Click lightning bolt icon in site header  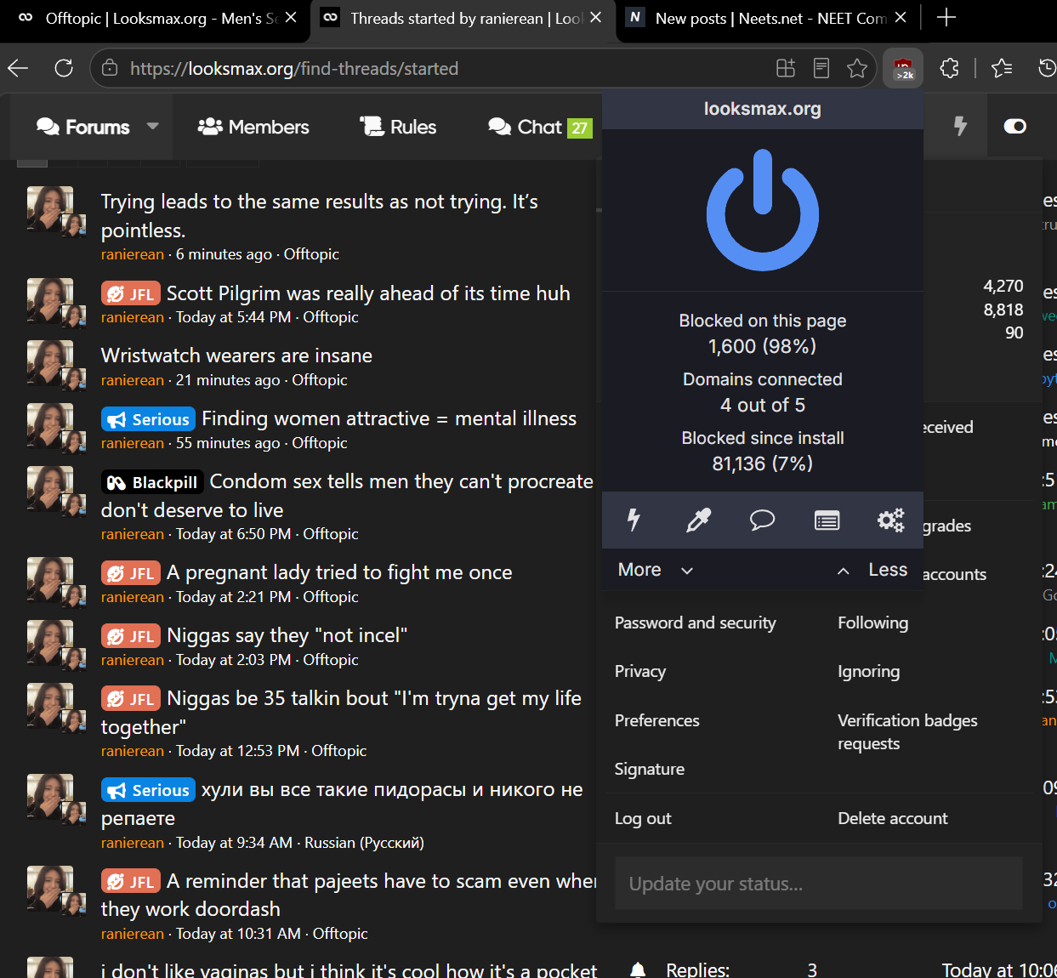[x=960, y=127]
